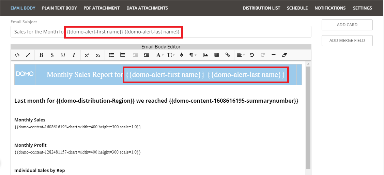Insert an unordered bullet list

pos(111,55)
